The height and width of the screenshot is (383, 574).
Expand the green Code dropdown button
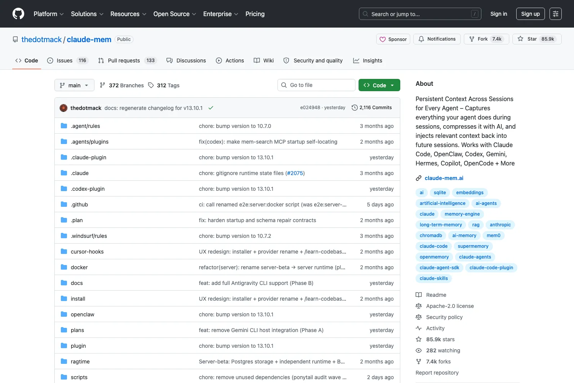[x=379, y=85]
